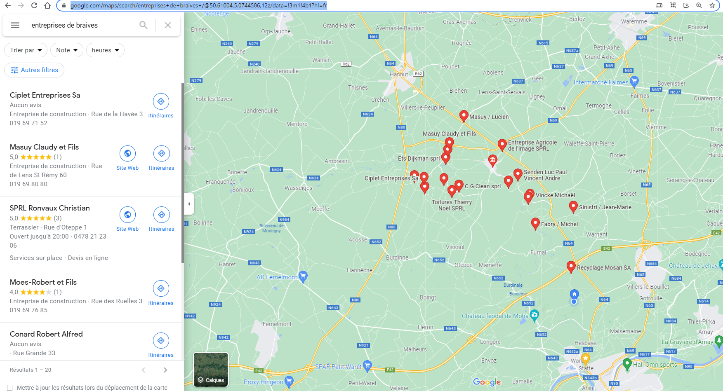Bookmark page with star icon

coord(712,5)
